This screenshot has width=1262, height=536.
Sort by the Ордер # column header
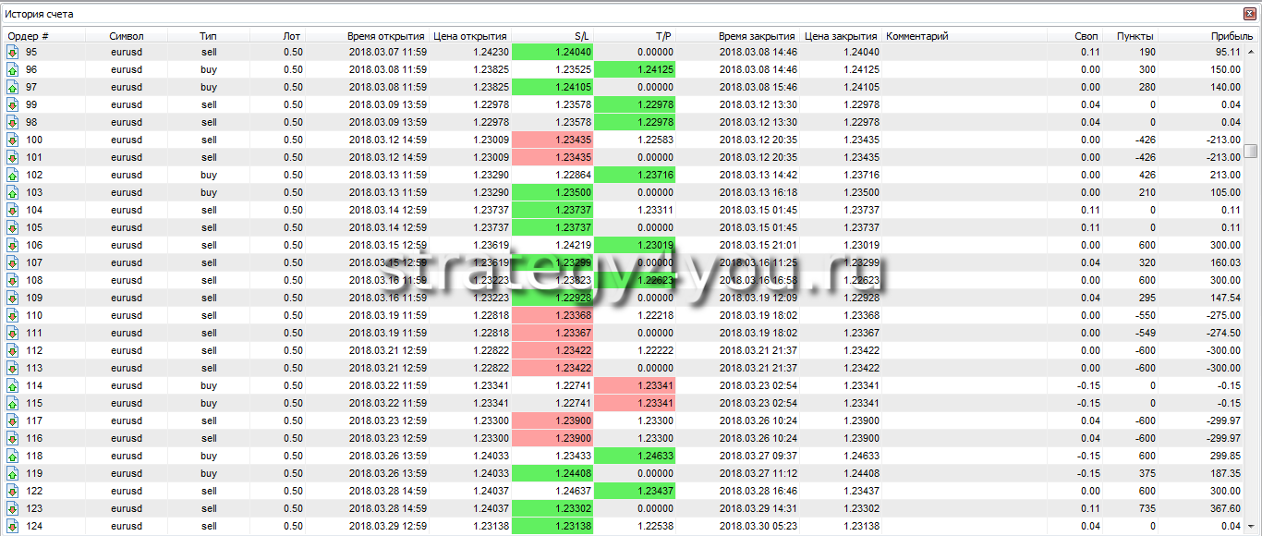(x=29, y=36)
